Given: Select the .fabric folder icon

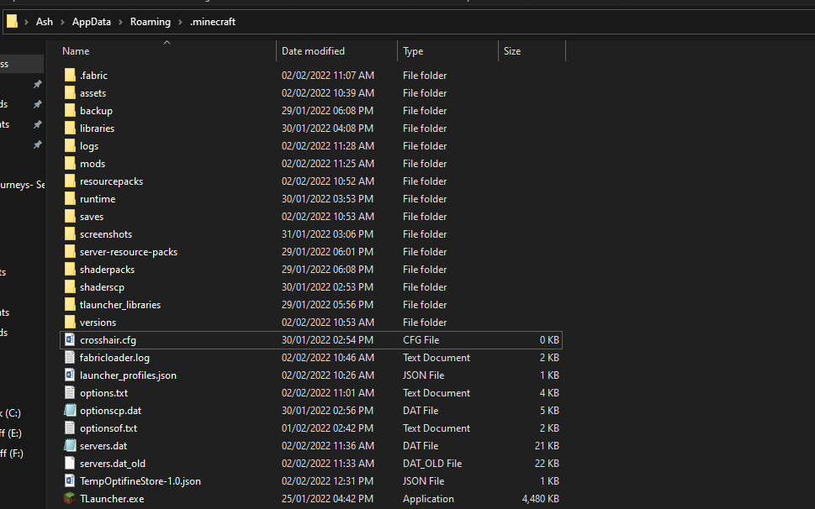Looking at the screenshot, I should [70, 76].
